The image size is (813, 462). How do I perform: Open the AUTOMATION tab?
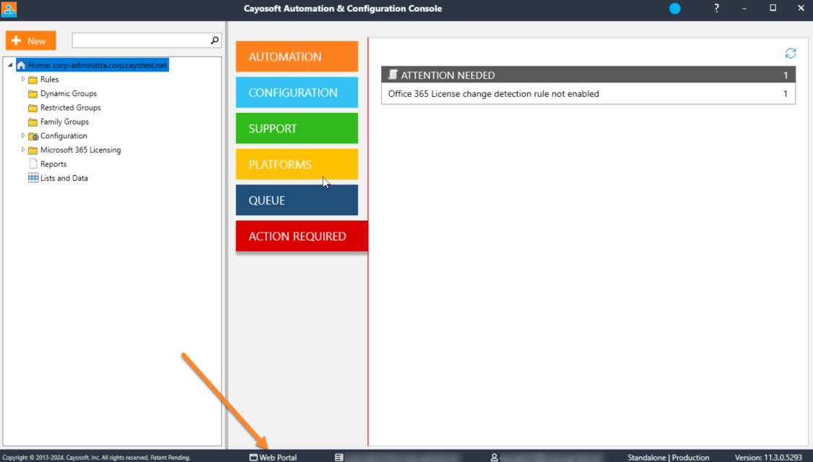click(x=297, y=56)
